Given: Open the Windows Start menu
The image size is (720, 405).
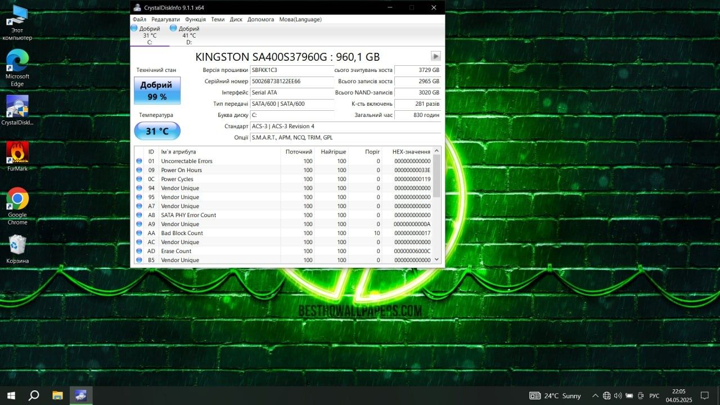Looking at the screenshot, I should [x=11, y=395].
